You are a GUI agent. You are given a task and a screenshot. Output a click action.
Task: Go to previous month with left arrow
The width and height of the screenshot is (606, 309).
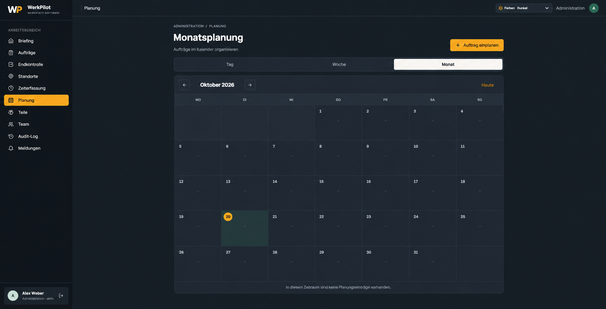click(184, 85)
